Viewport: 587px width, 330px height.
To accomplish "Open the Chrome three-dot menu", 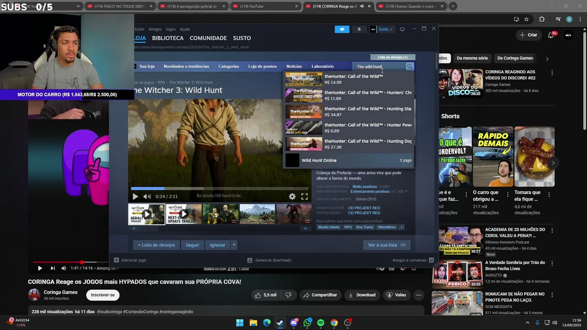I will 579,19.
